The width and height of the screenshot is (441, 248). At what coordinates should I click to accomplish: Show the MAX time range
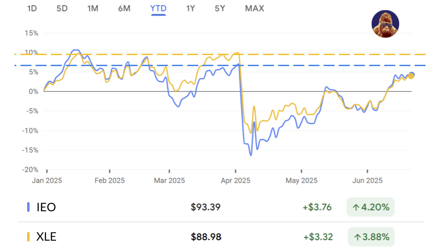pos(254,8)
